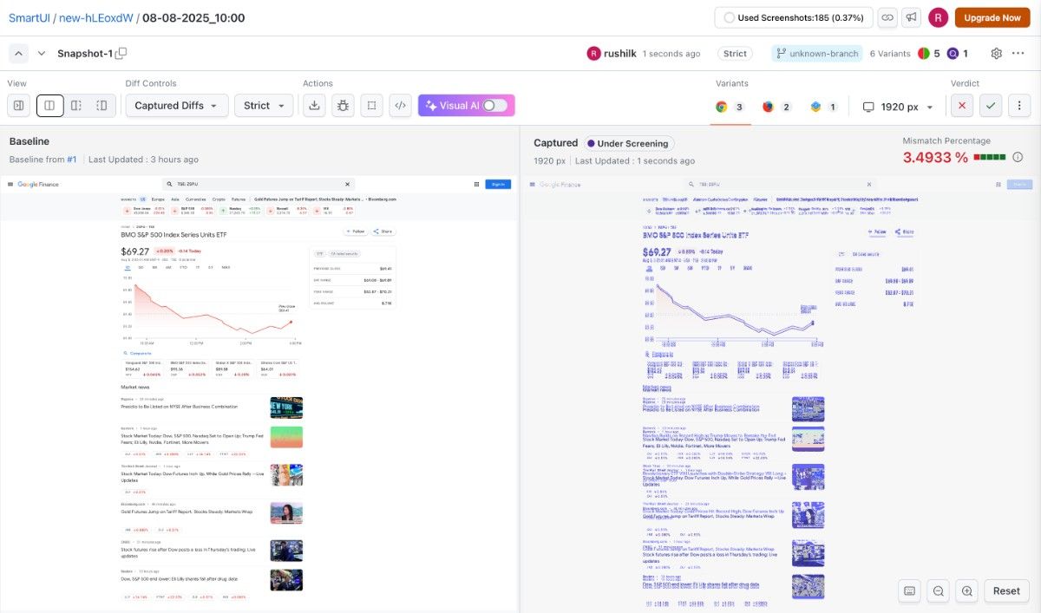Screen dimensions: 1041x613
Task: Open the Captured Diffs dropdown
Action: coord(176,105)
